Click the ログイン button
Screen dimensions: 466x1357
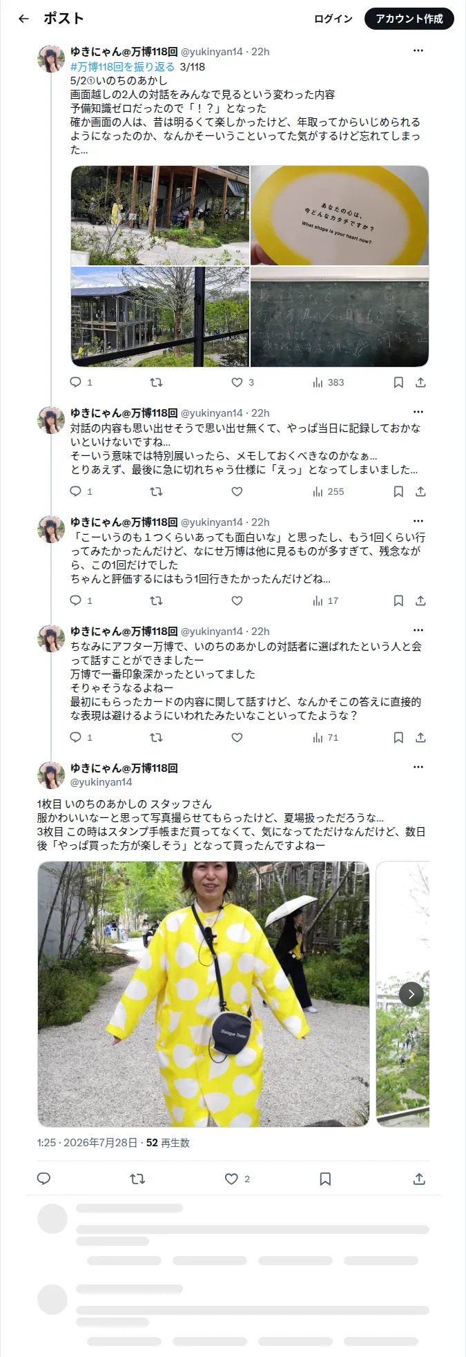click(x=333, y=19)
